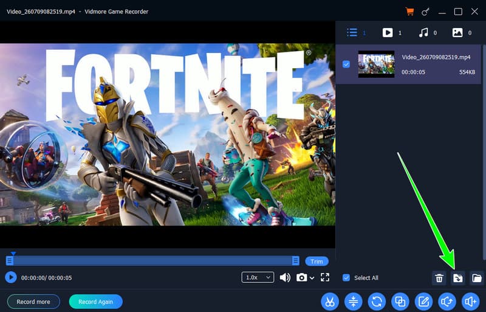Open the video compressor tool
Image resolution: width=486 pixels, height=312 pixels.
pos(354,302)
